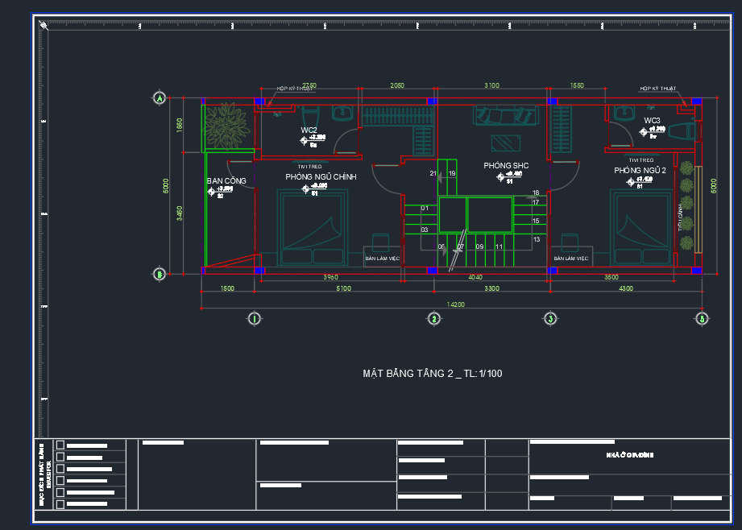Select stair step number 09
742x530 pixels.
[479, 246]
